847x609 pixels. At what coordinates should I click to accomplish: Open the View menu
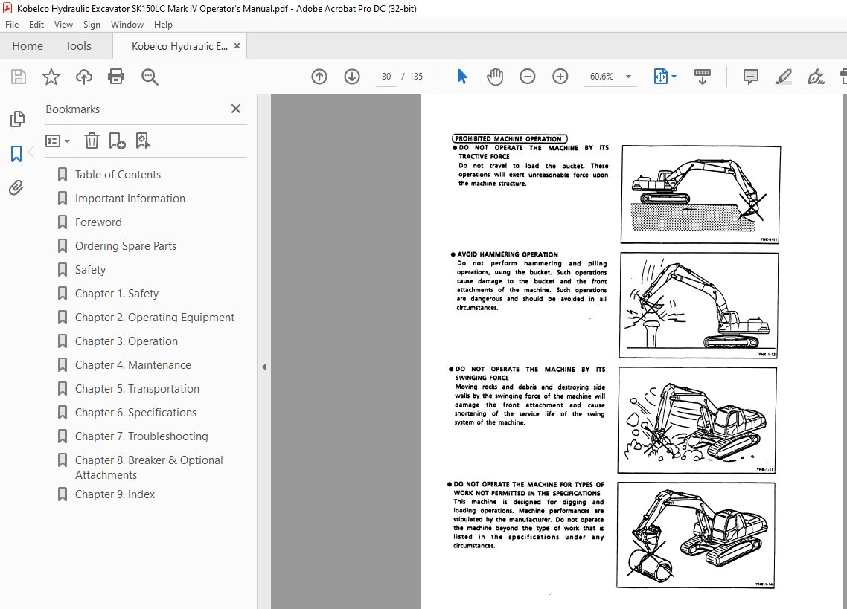click(x=63, y=25)
